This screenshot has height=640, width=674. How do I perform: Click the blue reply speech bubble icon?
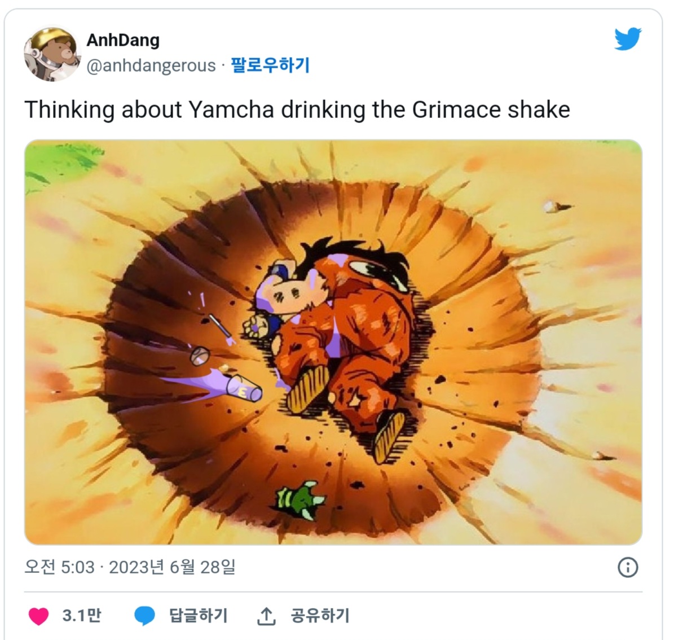tap(144, 616)
